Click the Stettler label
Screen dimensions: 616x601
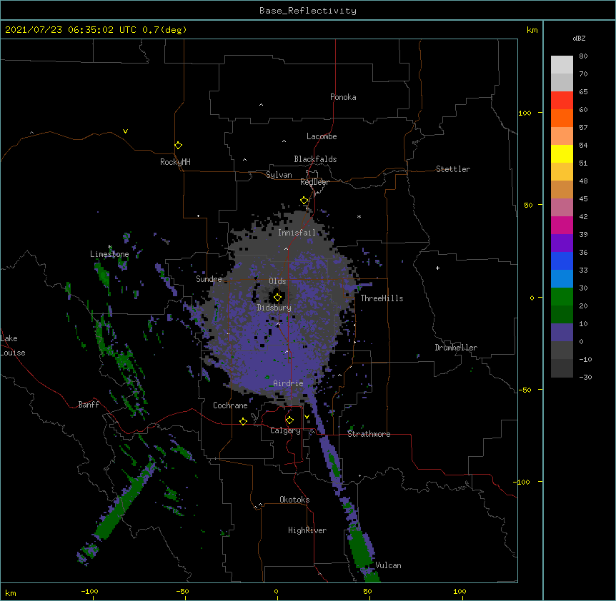[452, 169]
